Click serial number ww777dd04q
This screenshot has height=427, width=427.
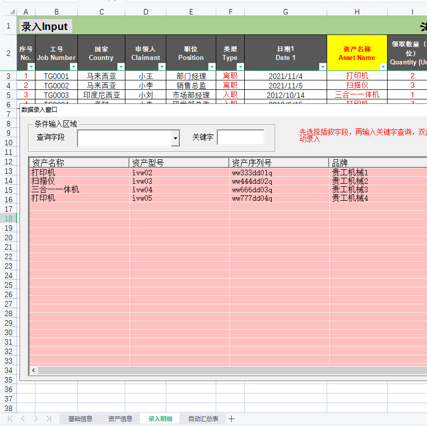tap(252, 198)
